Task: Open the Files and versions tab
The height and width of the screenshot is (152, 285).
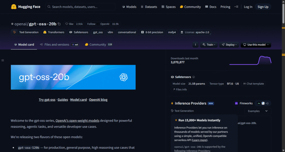Action: 60,45
